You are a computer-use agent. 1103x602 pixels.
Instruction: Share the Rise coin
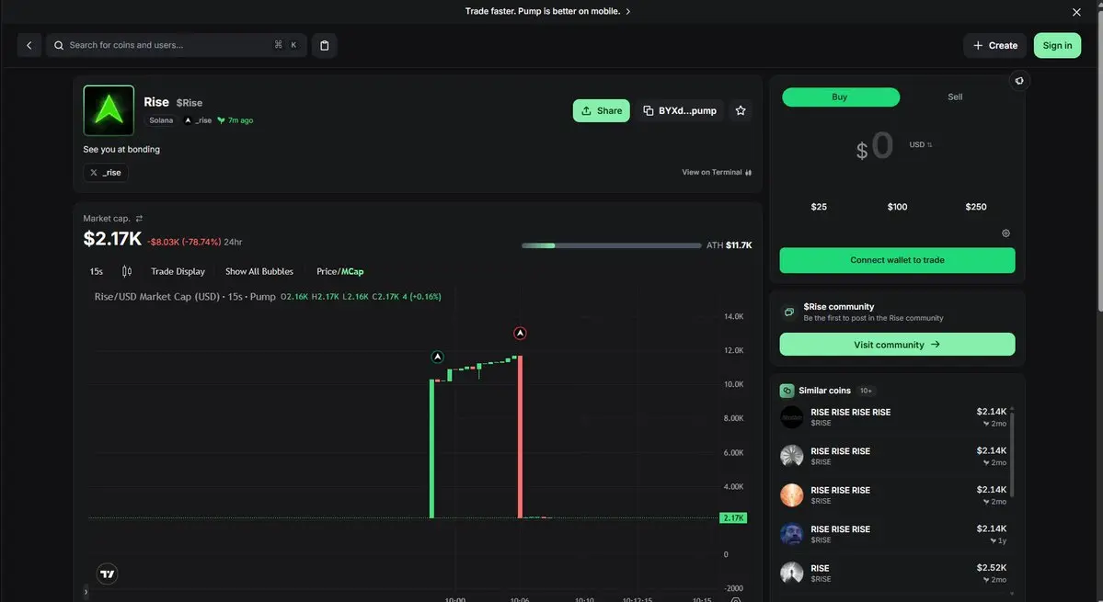tap(602, 110)
